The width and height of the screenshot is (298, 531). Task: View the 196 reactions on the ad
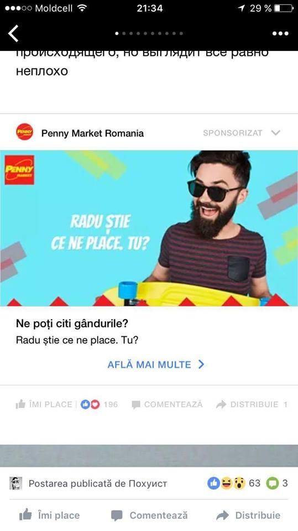[x=99, y=404]
